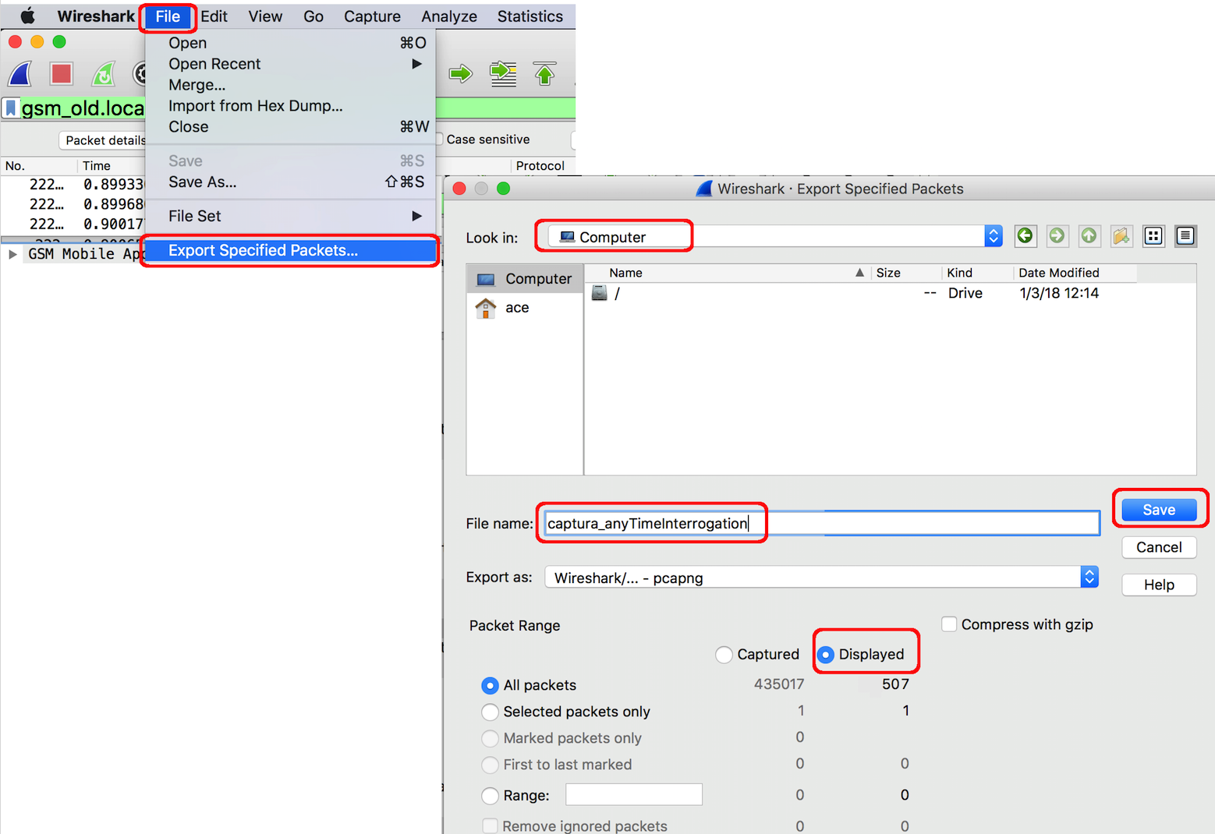This screenshot has width=1215, height=834.
Task: Click the home icon next to ace
Action: pos(486,308)
